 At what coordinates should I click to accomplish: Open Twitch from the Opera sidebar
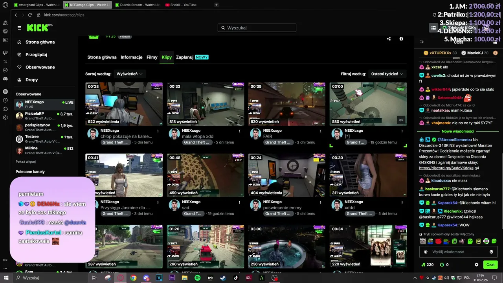(x=6, y=52)
